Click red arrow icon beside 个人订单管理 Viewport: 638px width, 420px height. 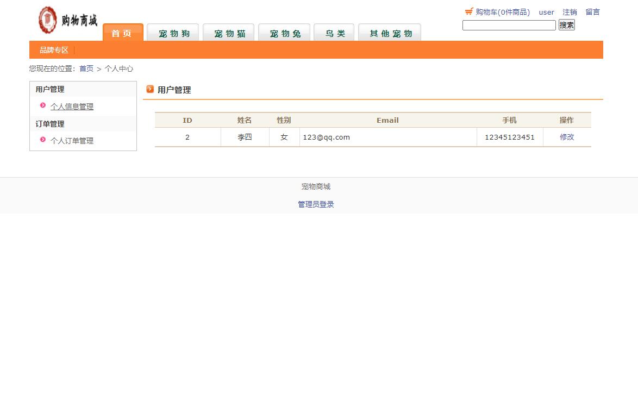click(x=42, y=140)
